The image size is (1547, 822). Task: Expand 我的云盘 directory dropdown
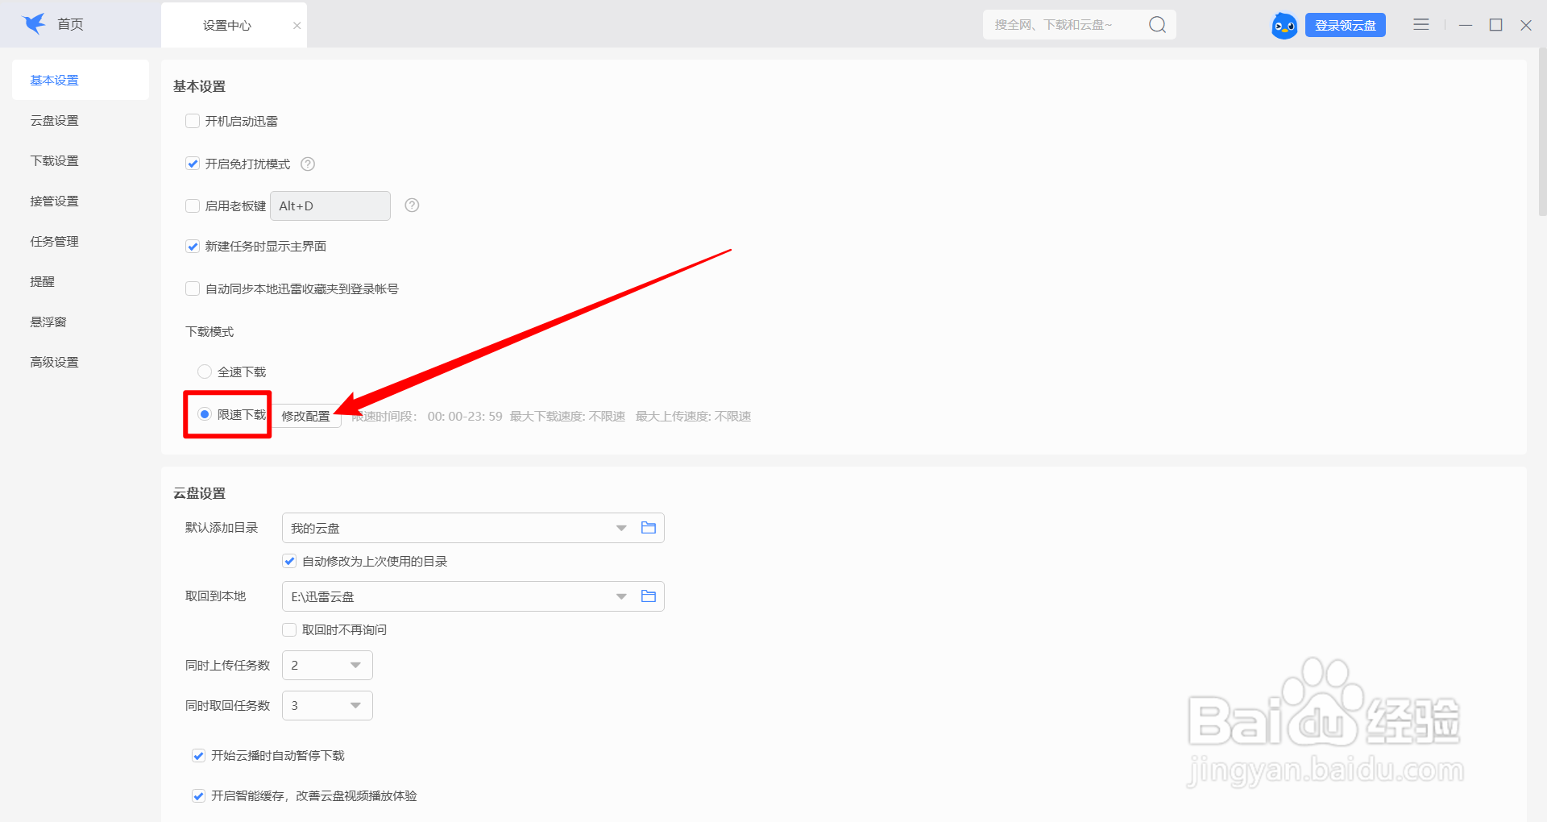621,529
